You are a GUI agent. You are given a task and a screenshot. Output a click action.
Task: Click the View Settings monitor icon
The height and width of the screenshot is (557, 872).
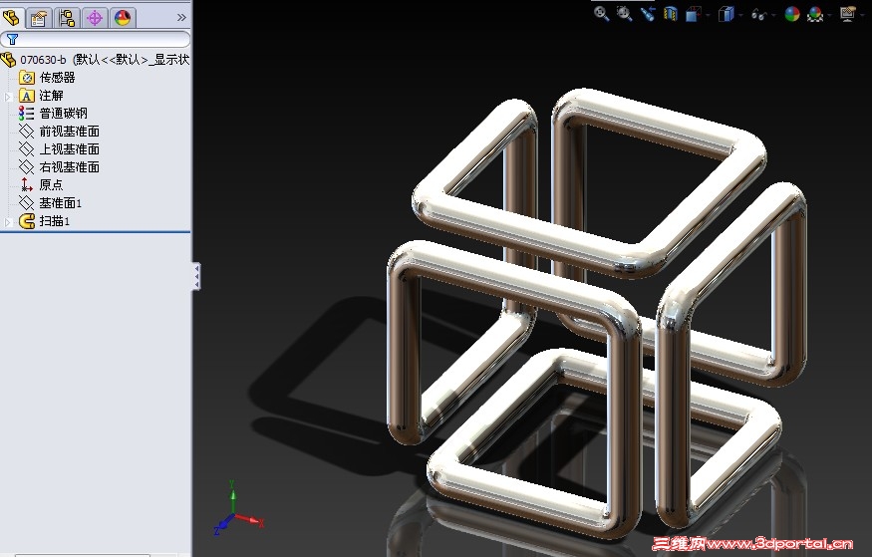click(847, 14)
